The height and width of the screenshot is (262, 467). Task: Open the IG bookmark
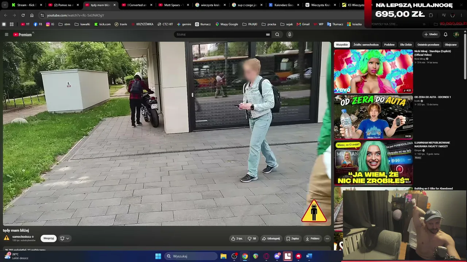50,24
